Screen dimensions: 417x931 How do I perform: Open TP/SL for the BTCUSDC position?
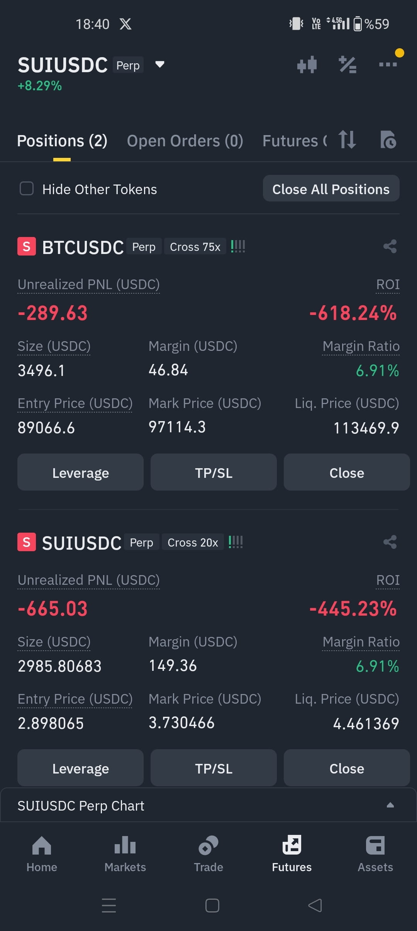coord(214,472)
